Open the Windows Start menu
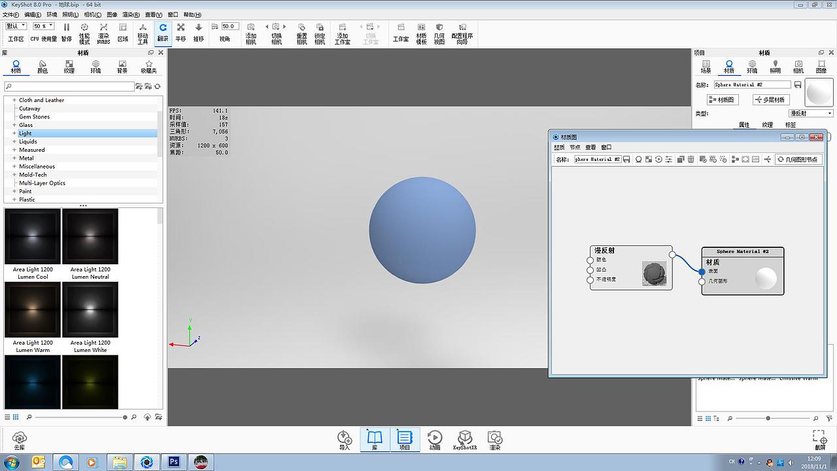837x471 pixels. [x=11, y=462]
